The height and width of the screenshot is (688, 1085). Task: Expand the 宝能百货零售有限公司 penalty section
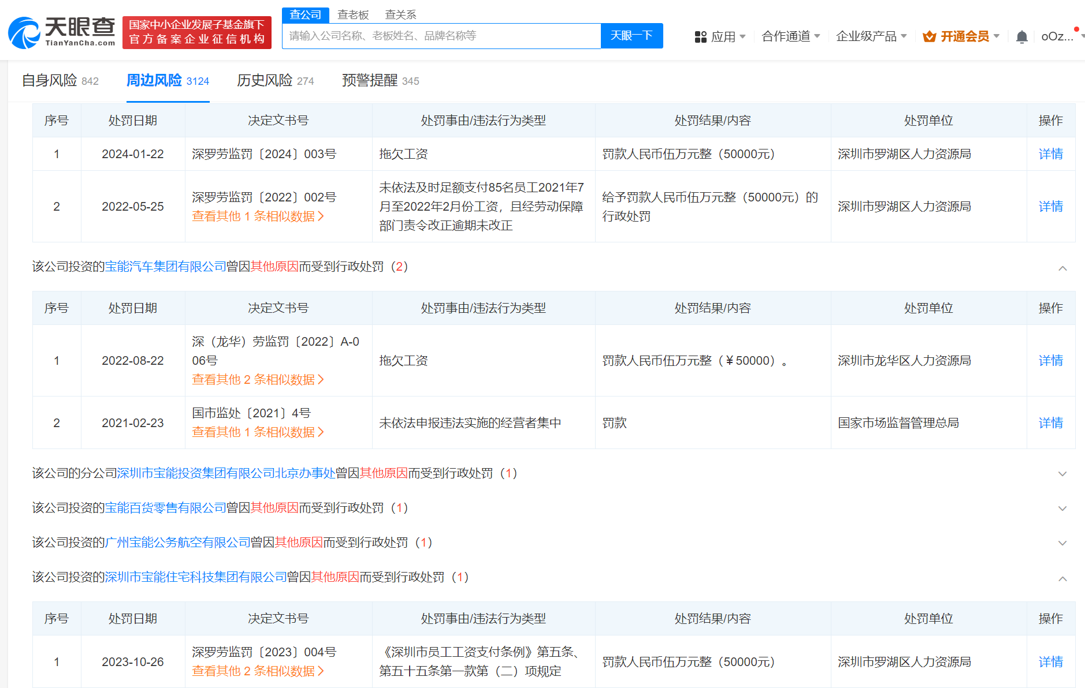pyautogui.click(x=1062, y=508)
